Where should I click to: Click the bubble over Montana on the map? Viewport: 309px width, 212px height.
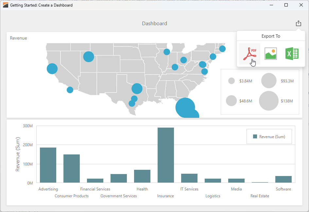(88, 57)
